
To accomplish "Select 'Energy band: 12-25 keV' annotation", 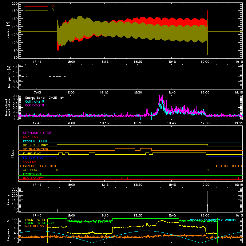I will pos(45,98).
